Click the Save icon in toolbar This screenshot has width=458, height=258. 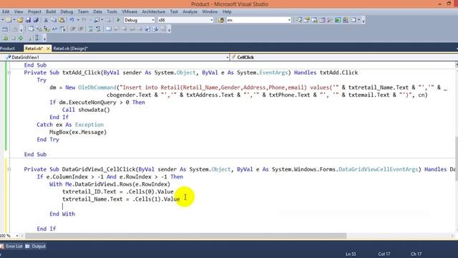[x=28, y=20]
